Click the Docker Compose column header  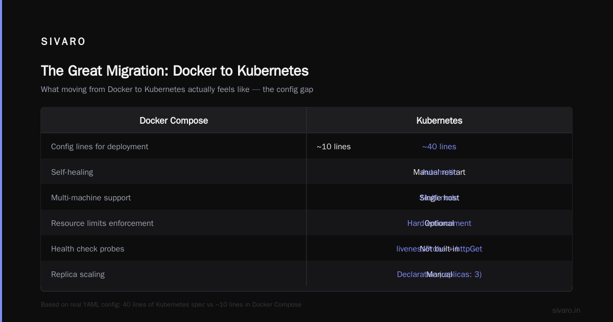click(174, 121)
